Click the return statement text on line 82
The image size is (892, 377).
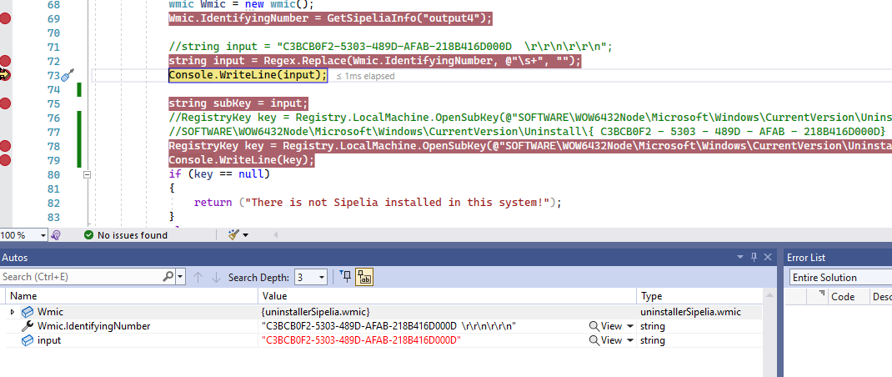378,202
